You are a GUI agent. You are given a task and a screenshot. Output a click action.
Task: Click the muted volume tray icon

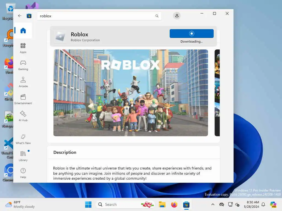pyautogui.click(x=237, y=204)
